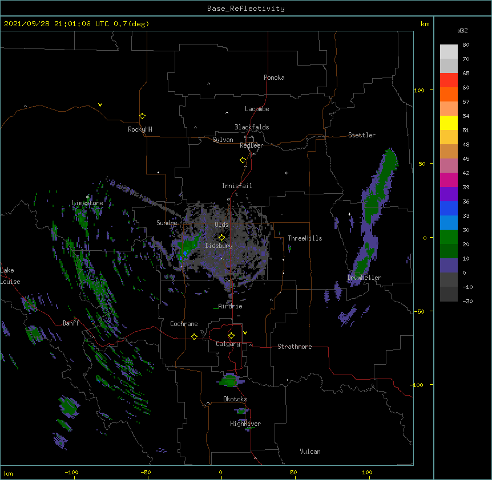Click the Innisfail city label

(x=237, y=186)
